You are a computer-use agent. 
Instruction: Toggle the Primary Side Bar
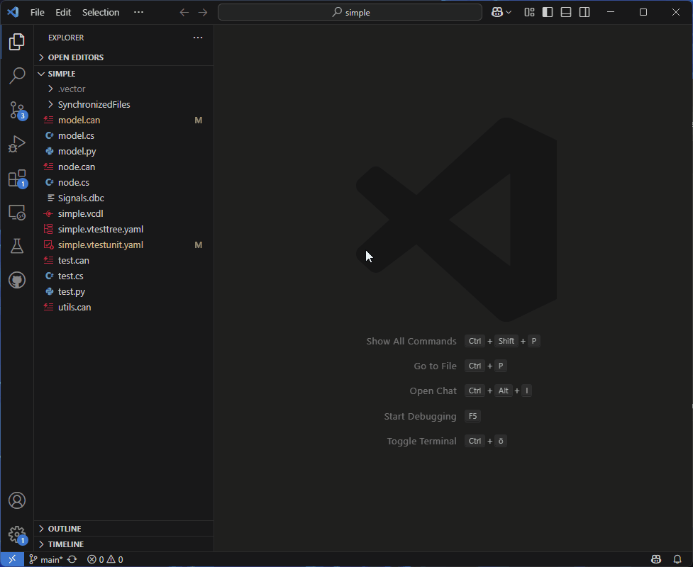(548, 12)
